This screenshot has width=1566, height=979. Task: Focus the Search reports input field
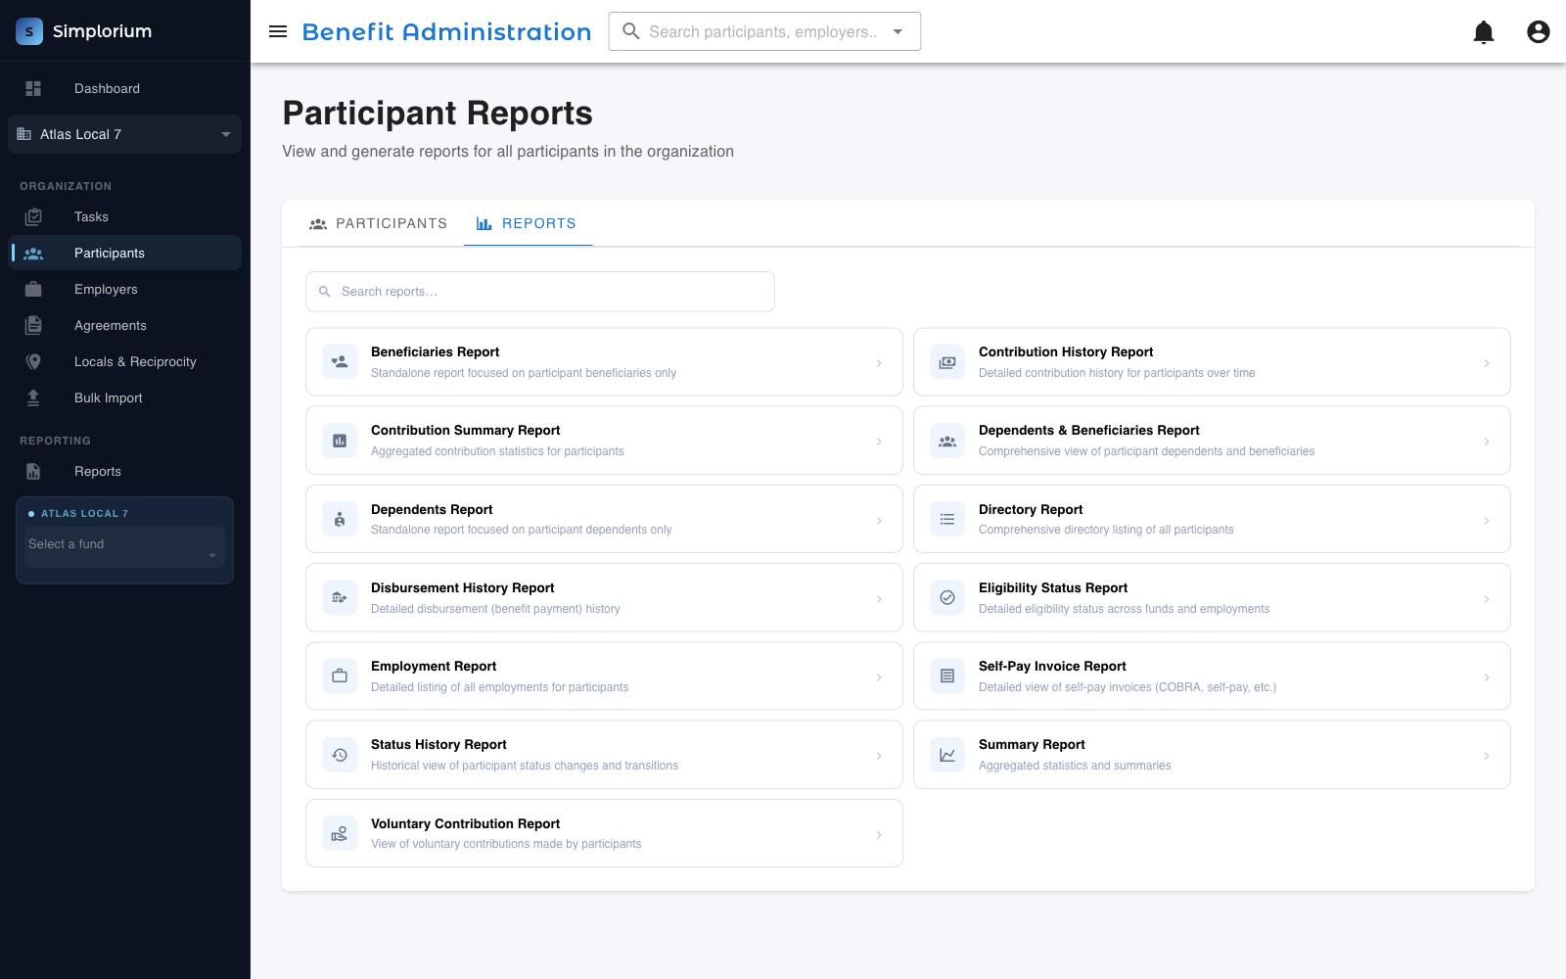(x=540, y=292)
